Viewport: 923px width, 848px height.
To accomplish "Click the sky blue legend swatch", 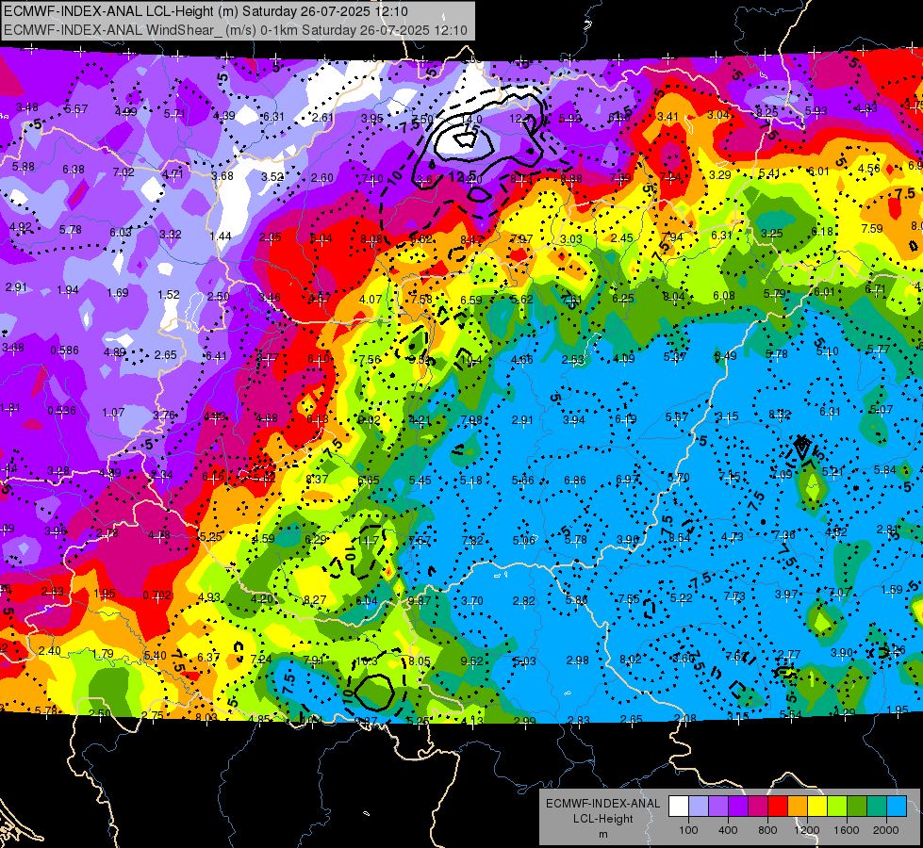I will (898, 807).
